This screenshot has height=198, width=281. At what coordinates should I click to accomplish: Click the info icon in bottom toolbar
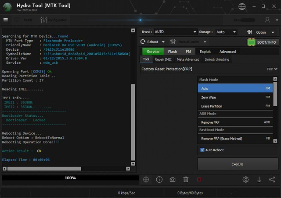click(x=159, y=180)
